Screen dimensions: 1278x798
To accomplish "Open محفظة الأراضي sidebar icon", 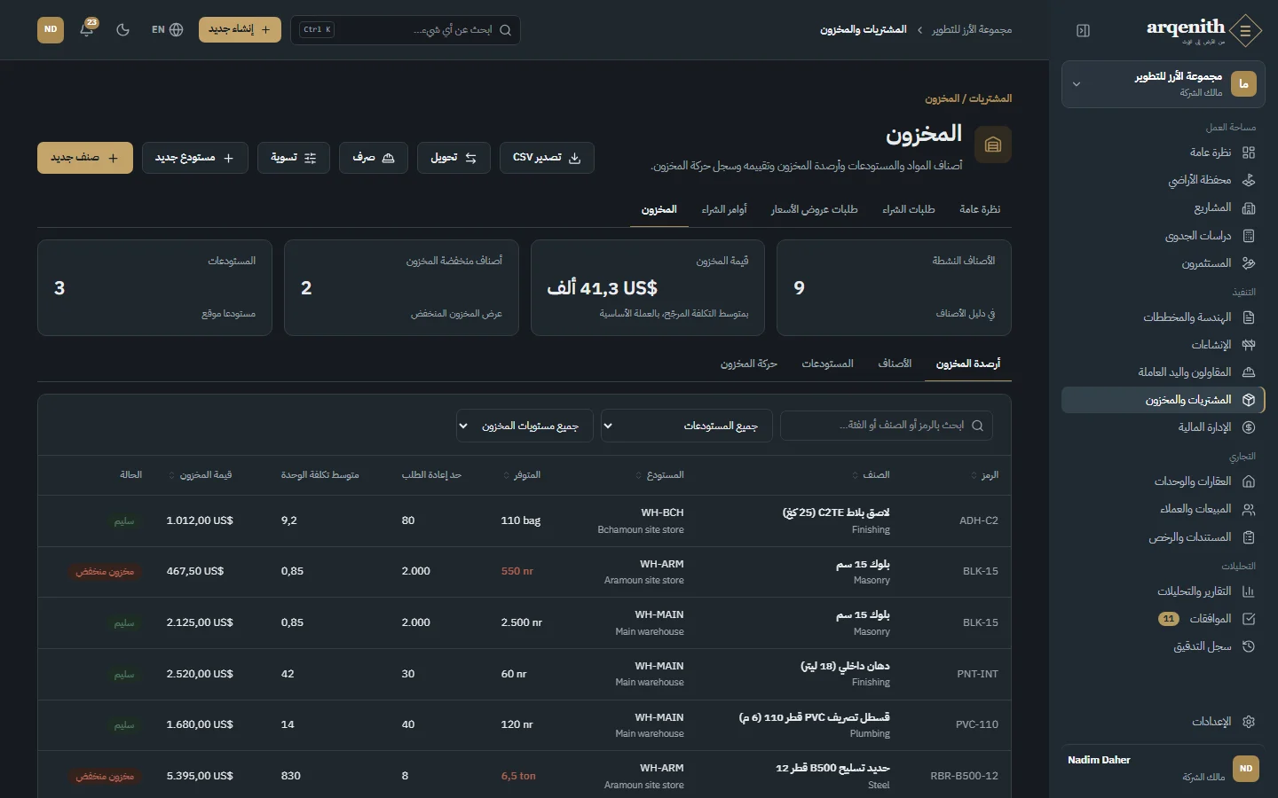I will (x=1249, y=180).
